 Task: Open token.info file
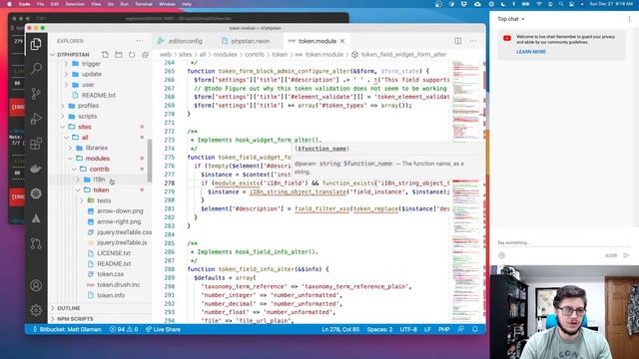tap(111, 295)
